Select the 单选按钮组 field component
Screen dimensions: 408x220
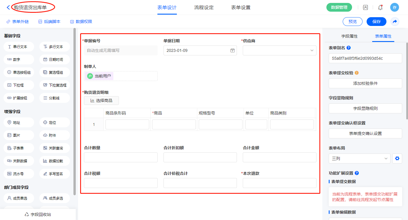(x=19, y=72)
